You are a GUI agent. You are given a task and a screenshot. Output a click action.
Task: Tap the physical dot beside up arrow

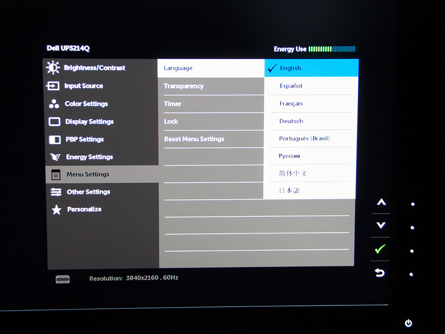point(413,204)
